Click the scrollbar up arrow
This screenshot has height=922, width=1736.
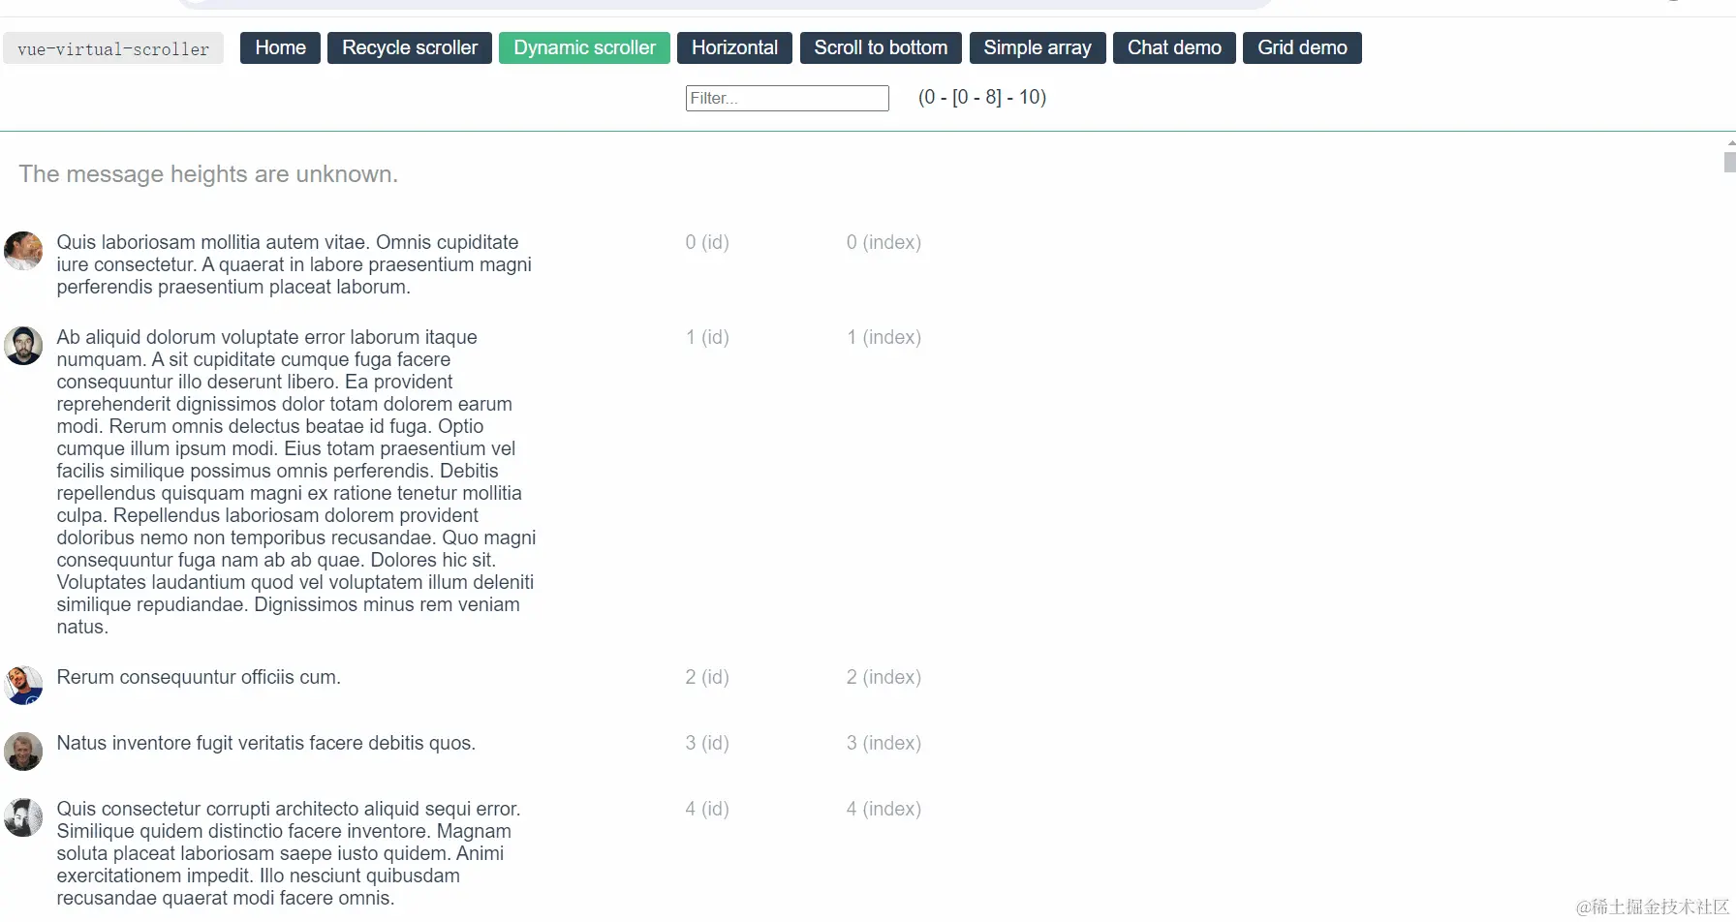[1730, 142]
